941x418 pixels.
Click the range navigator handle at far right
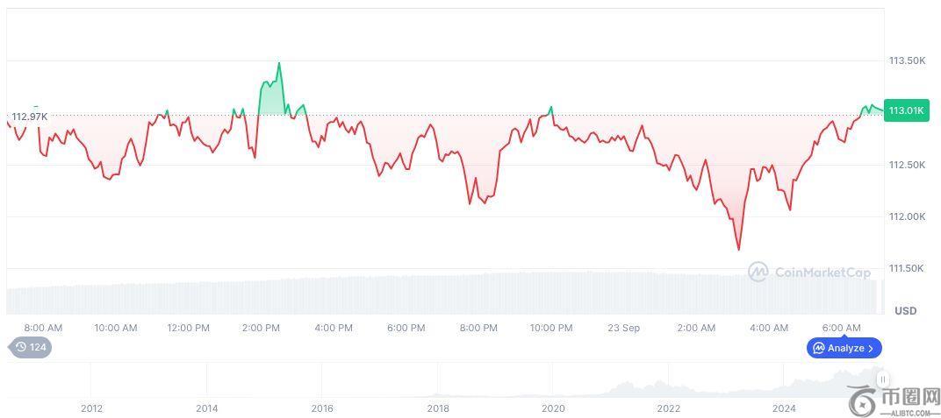(882, 379)
